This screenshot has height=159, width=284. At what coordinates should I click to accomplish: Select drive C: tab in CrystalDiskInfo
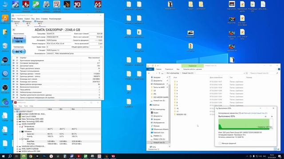[16, 23]
